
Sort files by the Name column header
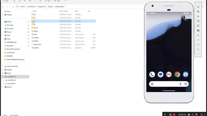point(35,11)
